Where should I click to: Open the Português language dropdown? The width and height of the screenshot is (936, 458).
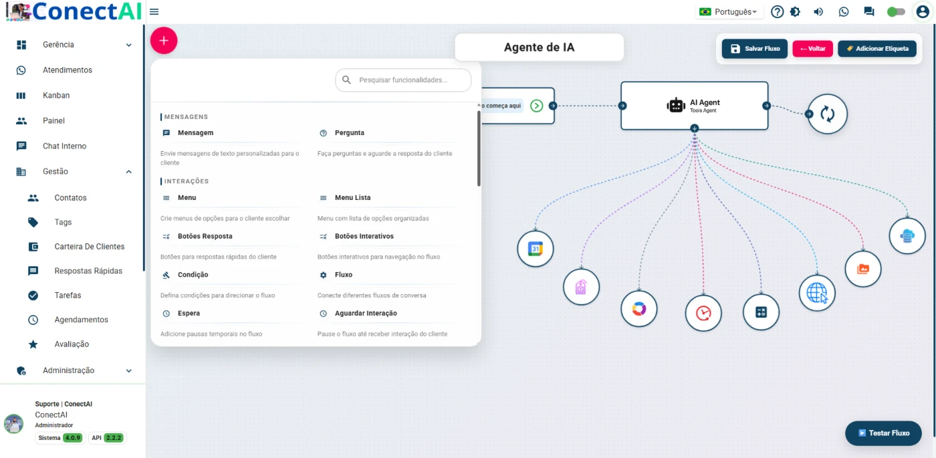click(x=729, y=11)
